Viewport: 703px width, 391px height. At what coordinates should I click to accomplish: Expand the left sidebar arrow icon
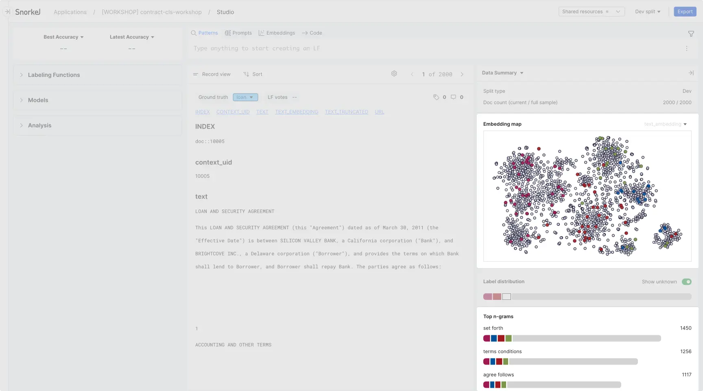click(7, 12)
